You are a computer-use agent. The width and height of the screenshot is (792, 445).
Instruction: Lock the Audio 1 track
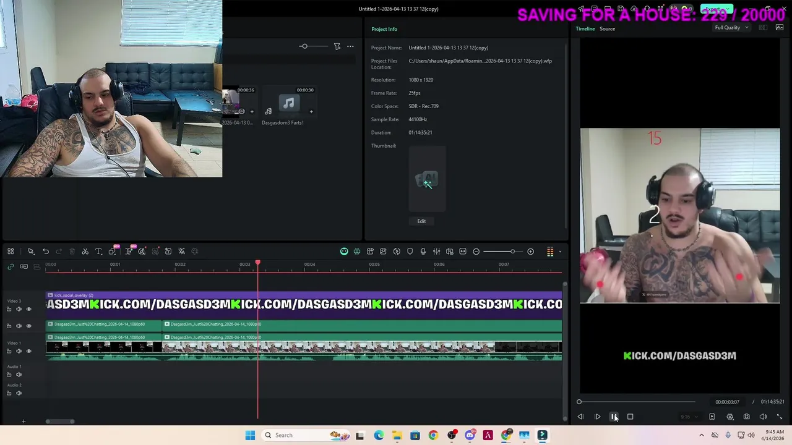tap(9, 375)
